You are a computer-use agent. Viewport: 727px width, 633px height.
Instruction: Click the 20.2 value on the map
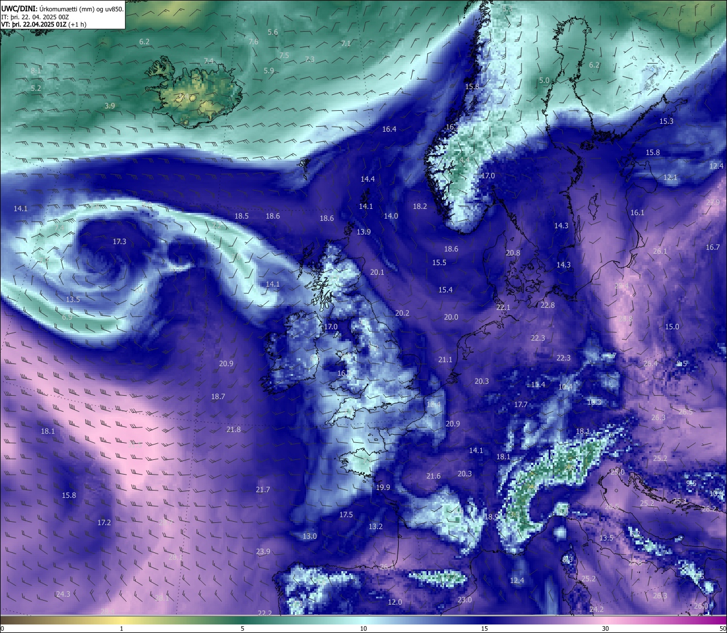coord(402,313)
